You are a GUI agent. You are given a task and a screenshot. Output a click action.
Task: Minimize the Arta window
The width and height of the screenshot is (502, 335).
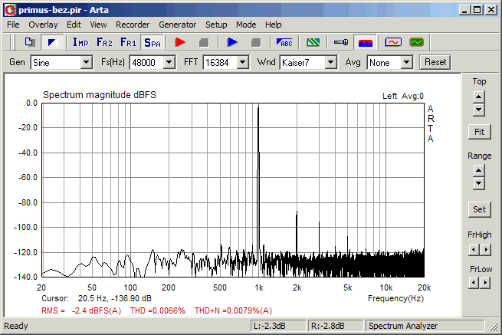click(x=464, y=10)
